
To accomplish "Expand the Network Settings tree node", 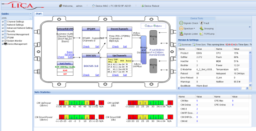I will 3,25.
